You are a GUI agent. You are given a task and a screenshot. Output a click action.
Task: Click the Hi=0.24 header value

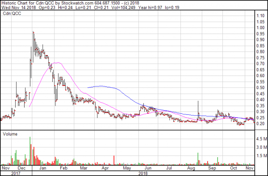(x=65, y=8)
